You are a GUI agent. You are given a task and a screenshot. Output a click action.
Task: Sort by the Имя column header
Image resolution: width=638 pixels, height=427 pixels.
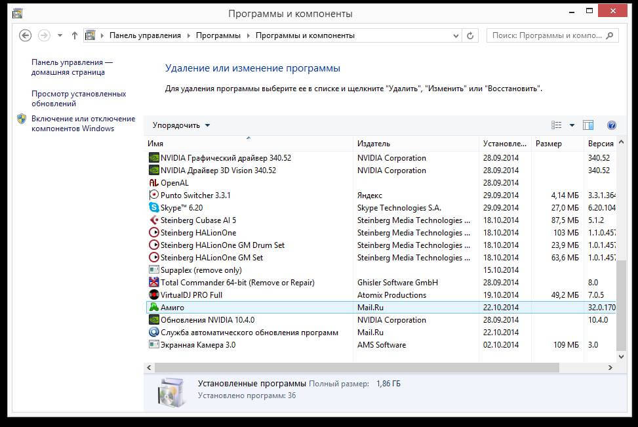(249, 143)
